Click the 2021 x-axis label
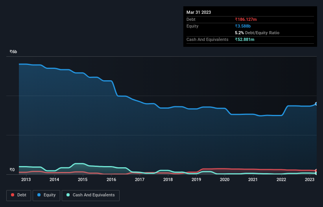 [253, 179]
